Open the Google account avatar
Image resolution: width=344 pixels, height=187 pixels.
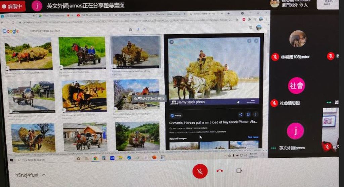pos(259,28)
